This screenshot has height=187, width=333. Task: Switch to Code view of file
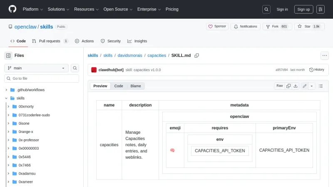119,86
